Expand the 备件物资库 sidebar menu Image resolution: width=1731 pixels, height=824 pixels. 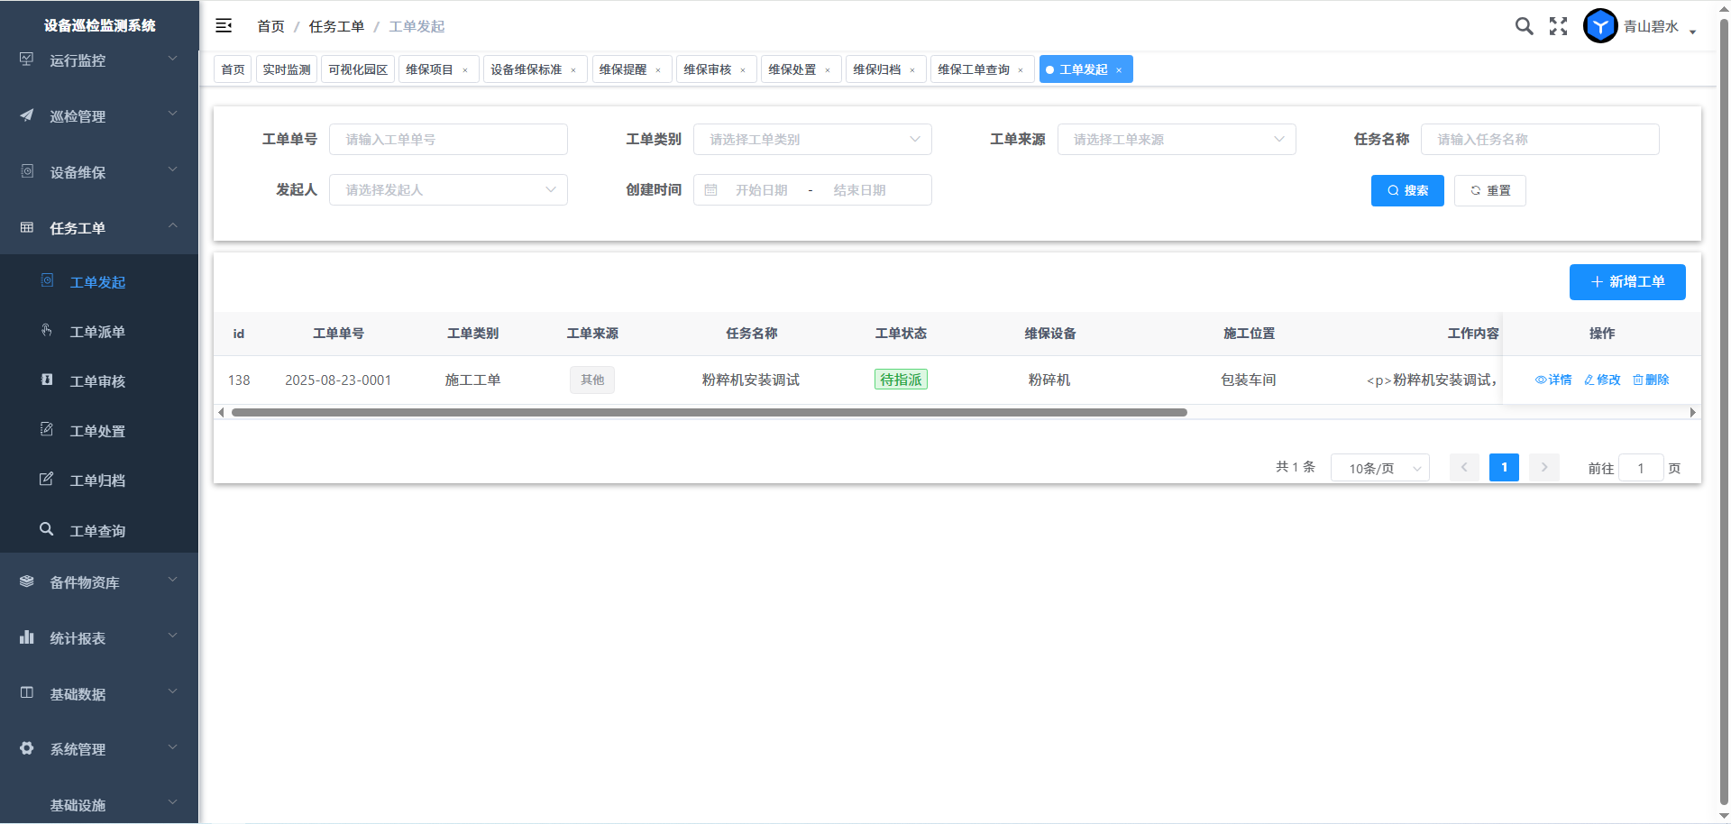coord(99,582)
